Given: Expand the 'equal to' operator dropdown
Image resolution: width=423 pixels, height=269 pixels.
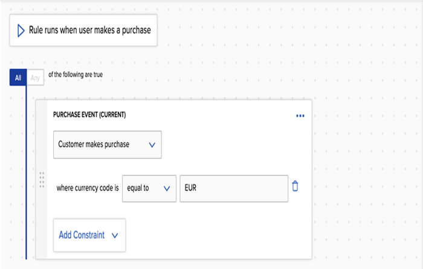Looking at the screenshot, I should click(x=149, y=188).
